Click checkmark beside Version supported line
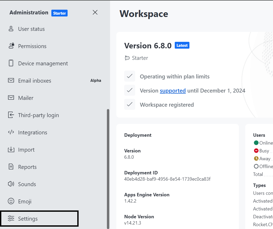This screenshot has height=229, width=273. [130, 90]
